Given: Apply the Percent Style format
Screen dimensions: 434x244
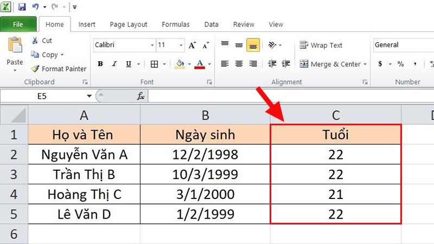Looking at the screenshot, I should pyautogui.click(x=400, y=64).
